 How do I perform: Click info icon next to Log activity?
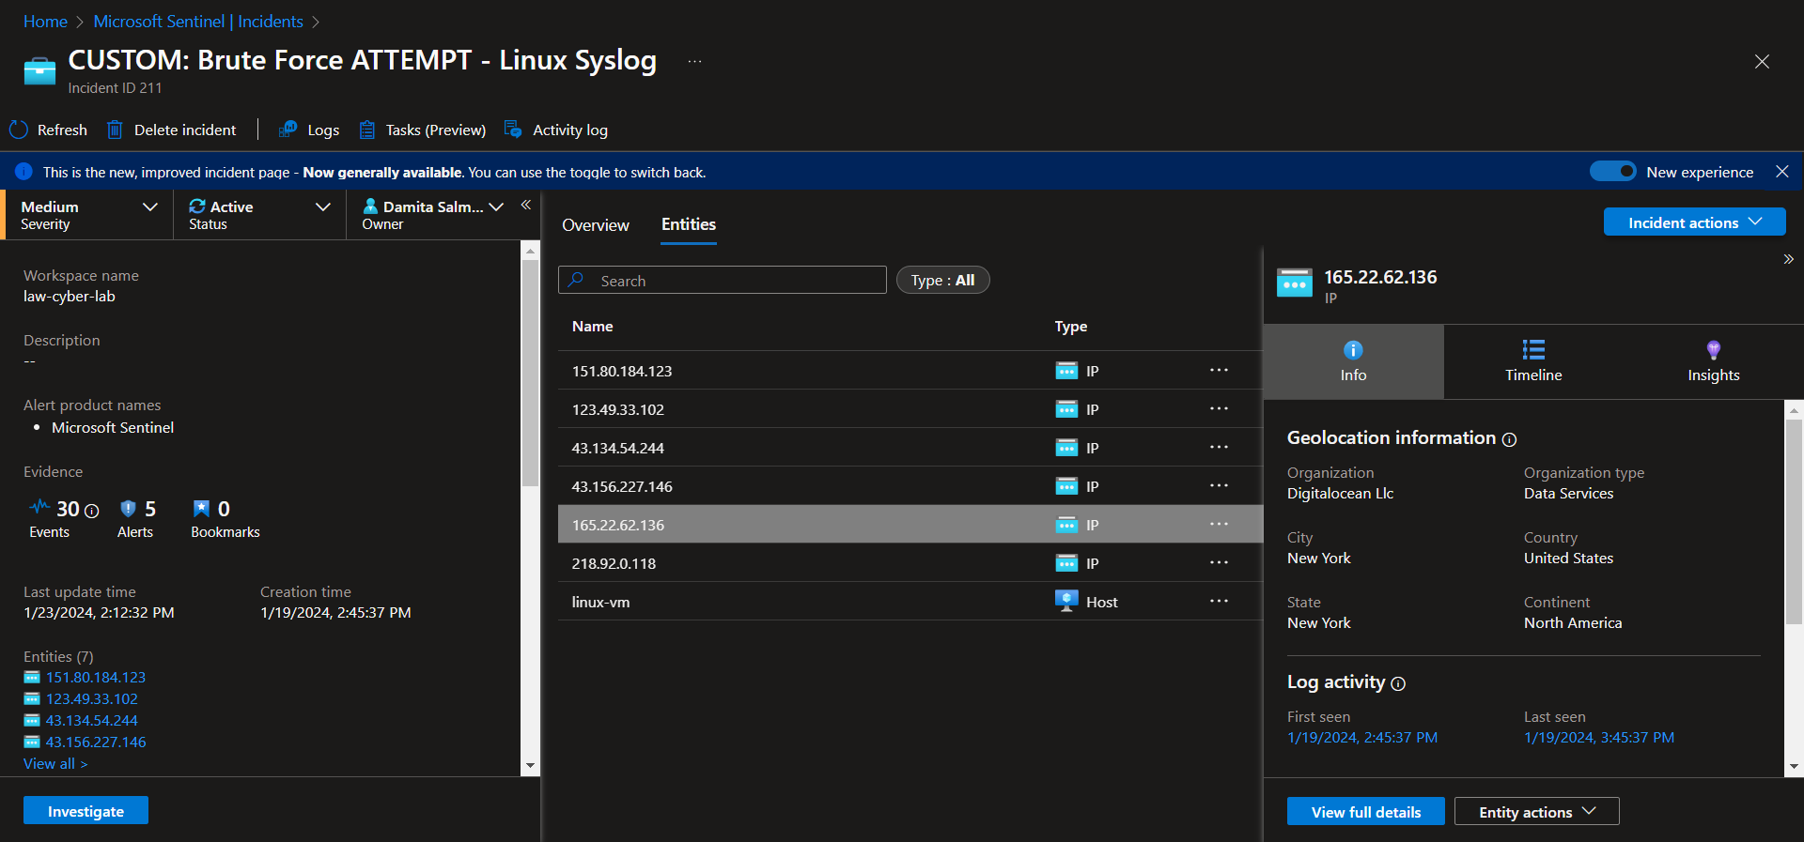(1398, 683)
